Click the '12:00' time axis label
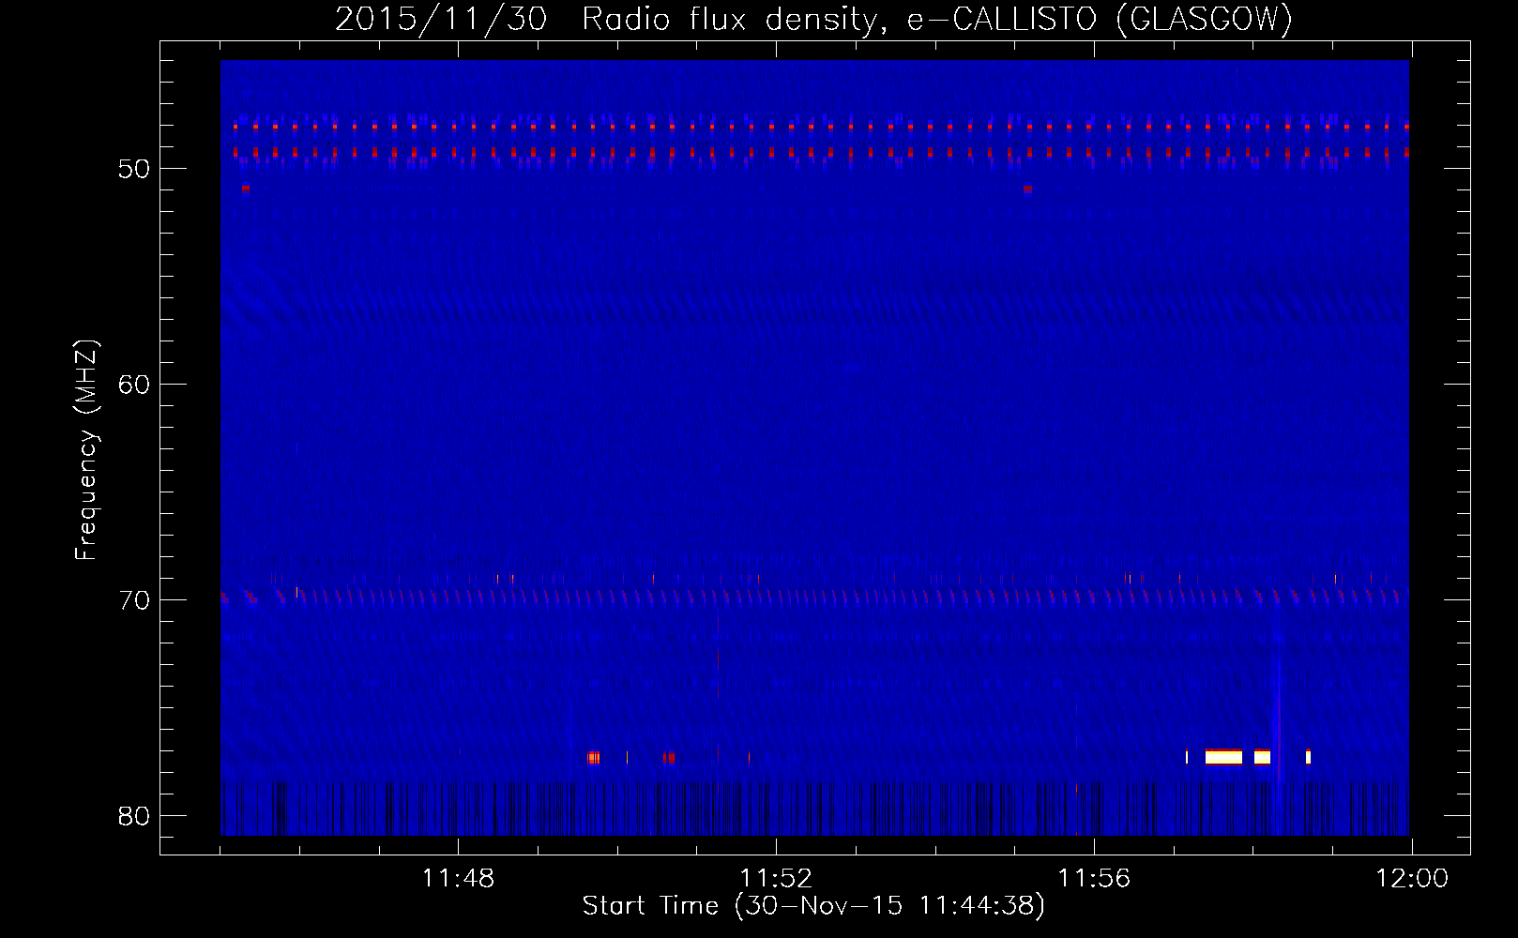 coord(1412,879)
